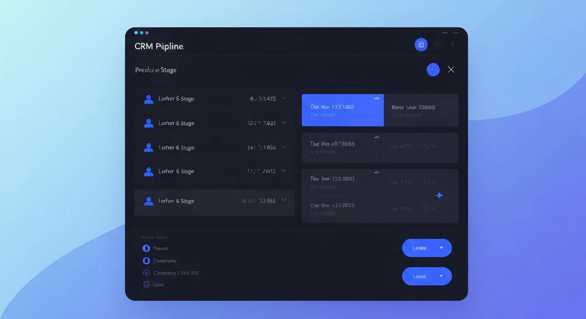Click the square icon beside Leel
The image size is (586, 319).
click(x=146, y=285)
